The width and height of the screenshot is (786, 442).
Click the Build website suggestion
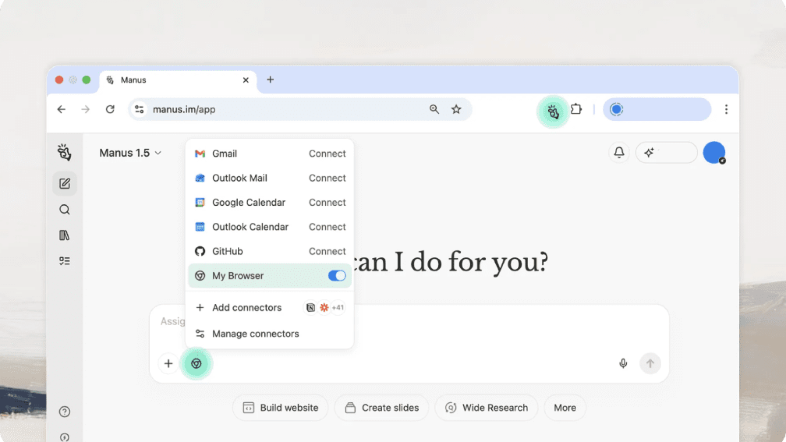(x=281, y=408)
